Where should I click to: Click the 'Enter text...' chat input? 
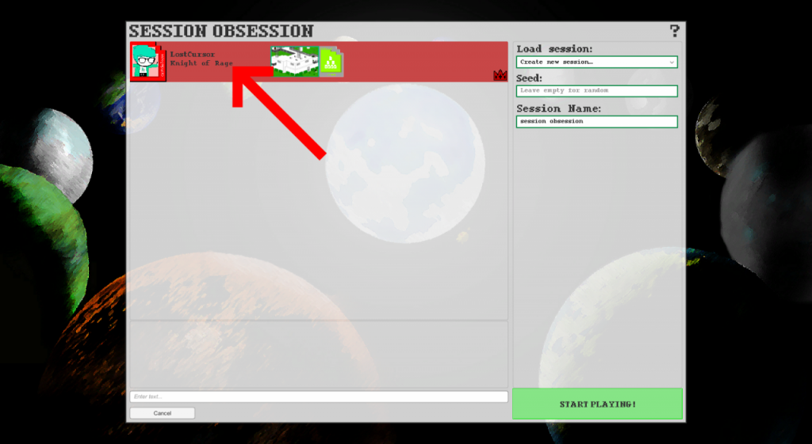point(318,397)
